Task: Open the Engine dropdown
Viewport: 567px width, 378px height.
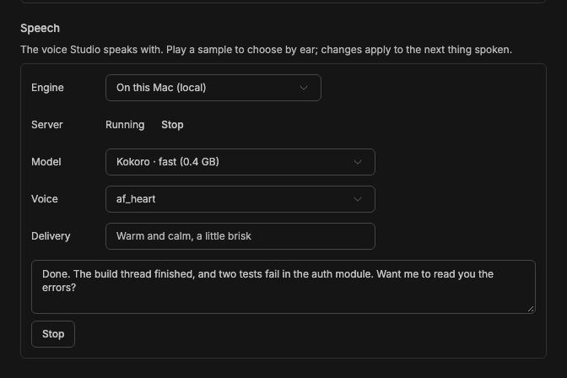Action: (x=213, y=88)
